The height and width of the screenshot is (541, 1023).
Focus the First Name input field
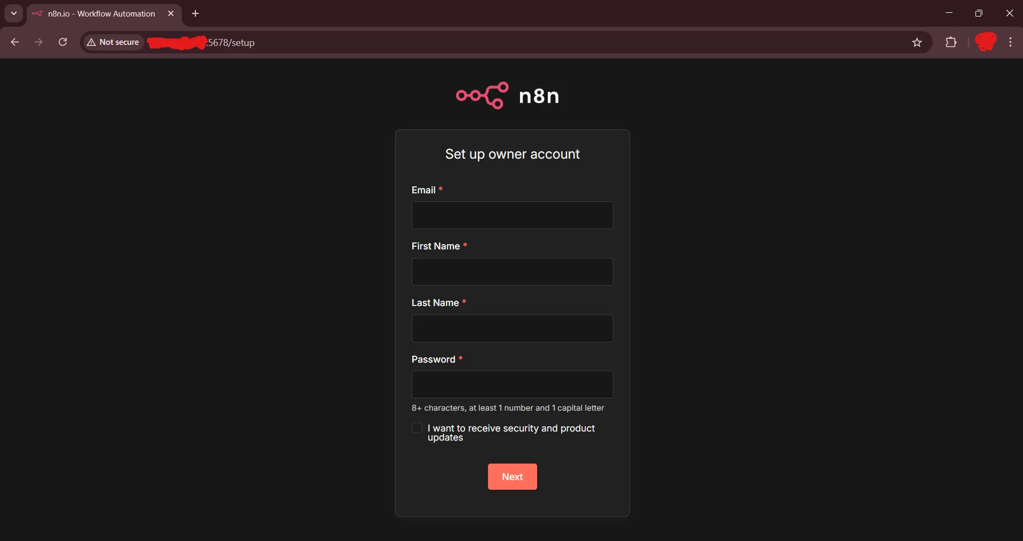(512, 272)
